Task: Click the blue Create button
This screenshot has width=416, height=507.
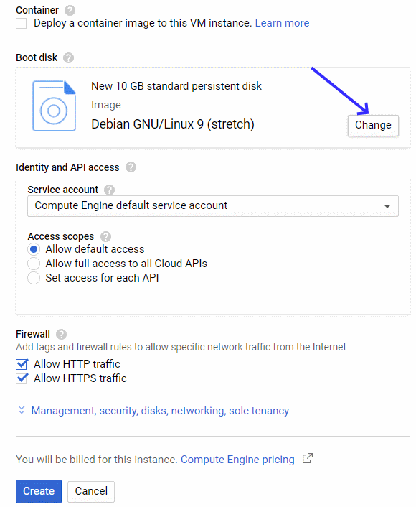Action: [39, 491]
